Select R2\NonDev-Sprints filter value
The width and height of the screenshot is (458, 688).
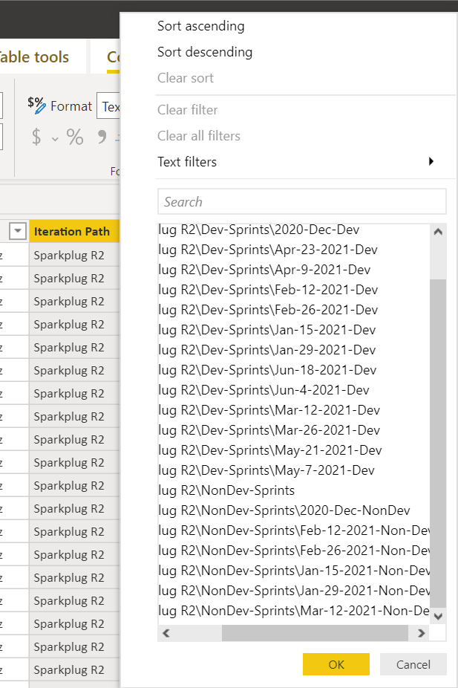coord(226,490)
